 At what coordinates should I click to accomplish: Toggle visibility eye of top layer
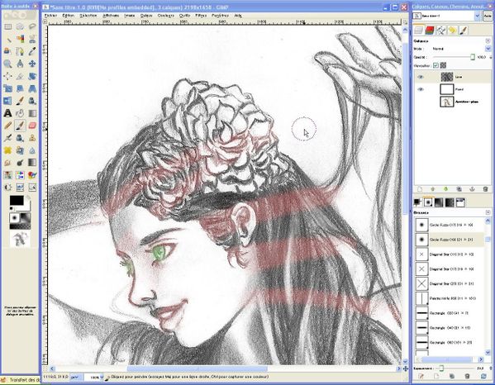click(420, 77)
